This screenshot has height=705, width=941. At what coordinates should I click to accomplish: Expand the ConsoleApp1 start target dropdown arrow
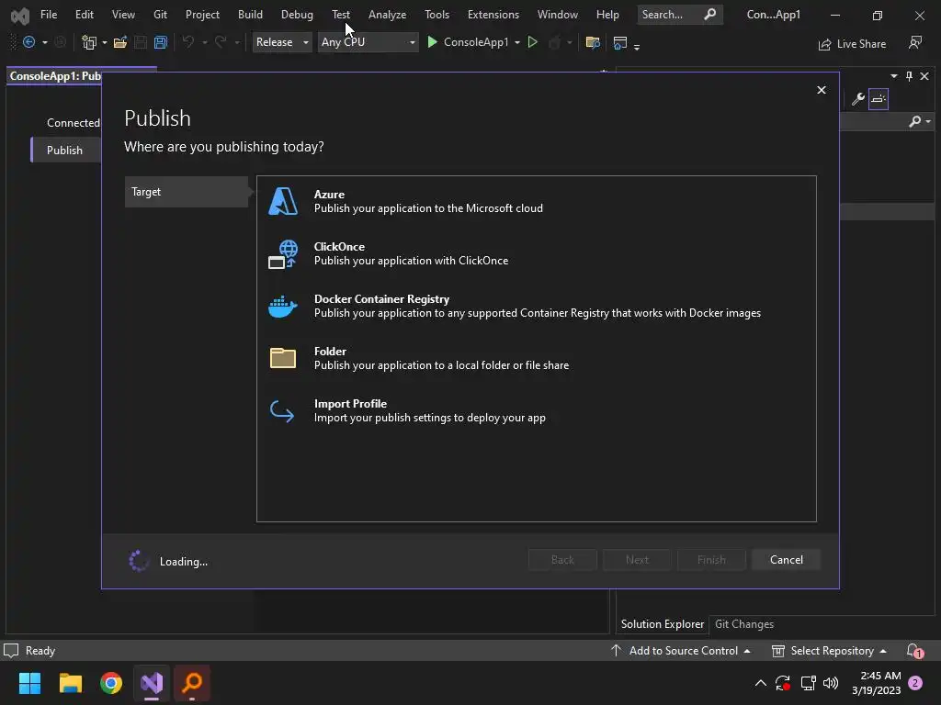pyautogui.click(x=517, y=42)
